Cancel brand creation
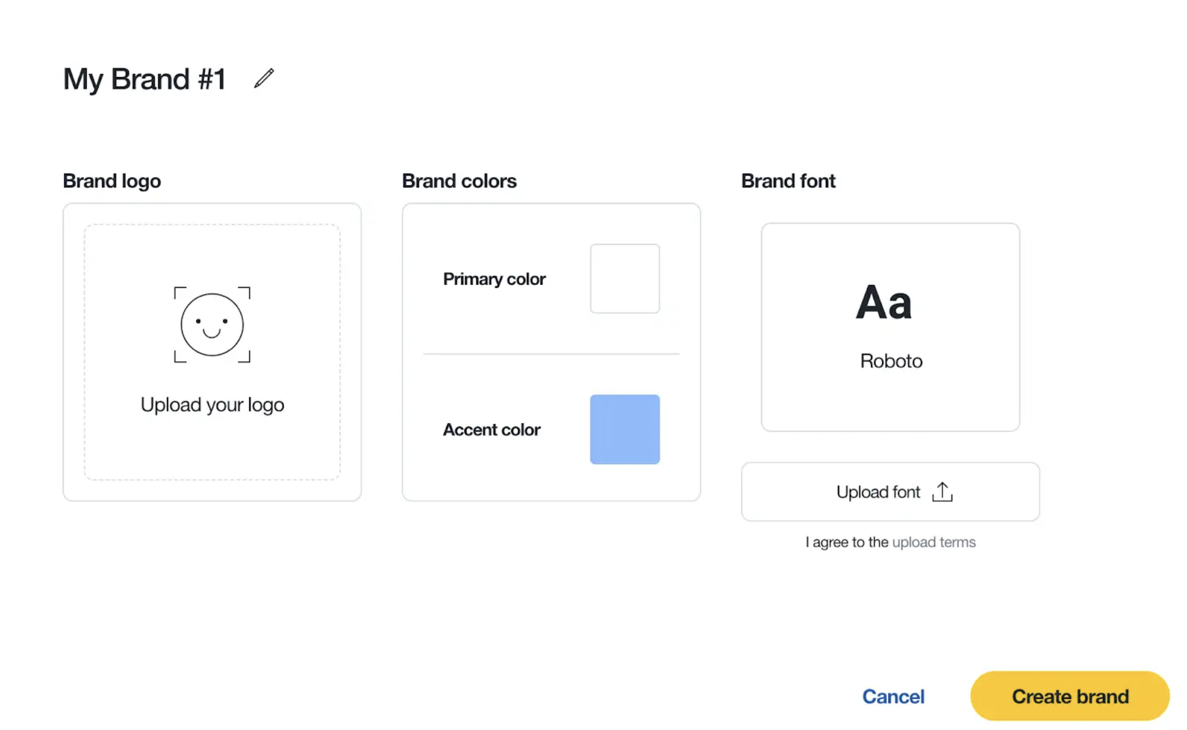 893,696
